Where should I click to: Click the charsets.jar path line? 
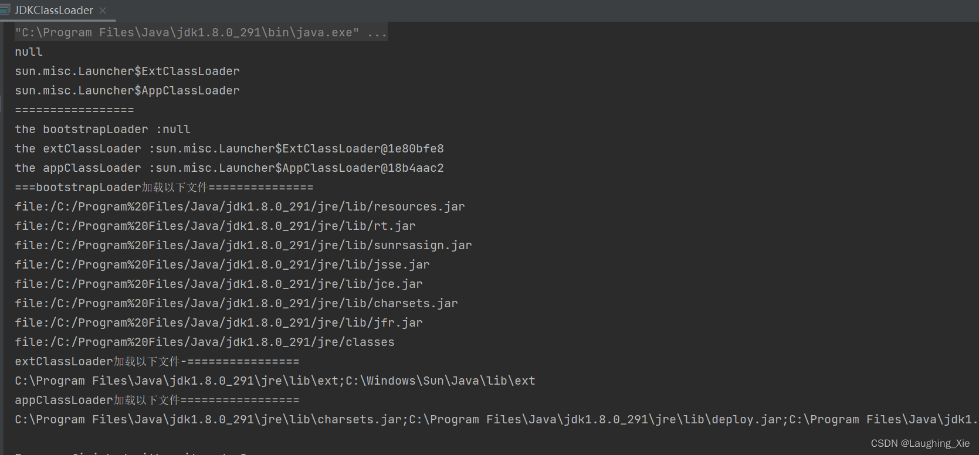[x=236, y=303]
